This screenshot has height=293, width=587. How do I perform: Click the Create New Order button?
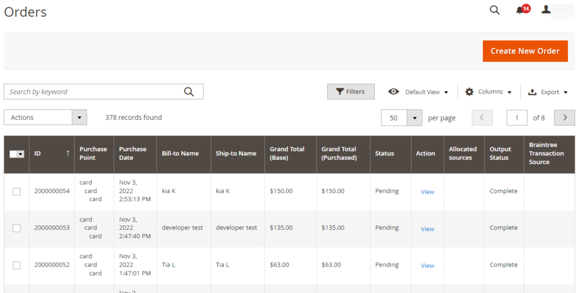tap(525, 51)
